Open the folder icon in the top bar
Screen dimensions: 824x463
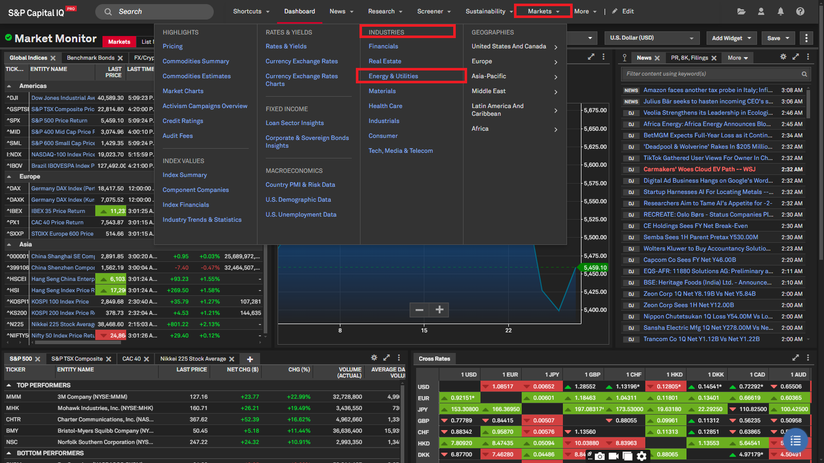(741, 11)
